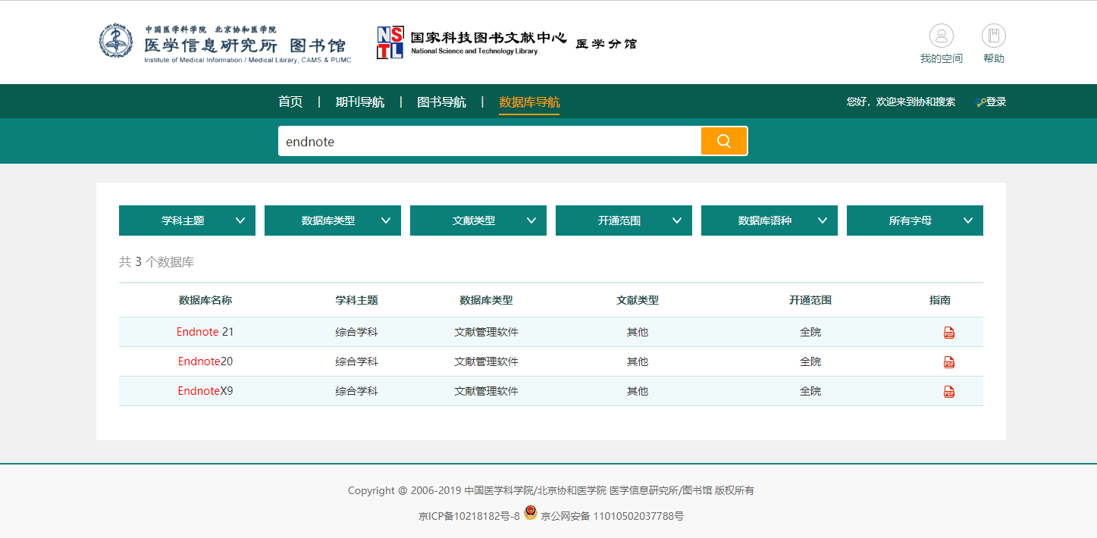Open the Endnote 21 database link
This screenshot has height=538, width=1097.
(x=205, y=332)
